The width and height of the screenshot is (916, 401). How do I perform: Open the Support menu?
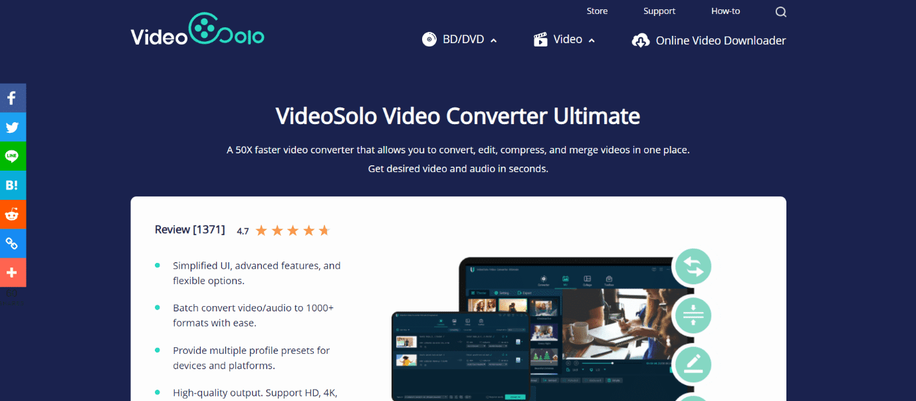(659, 11)
